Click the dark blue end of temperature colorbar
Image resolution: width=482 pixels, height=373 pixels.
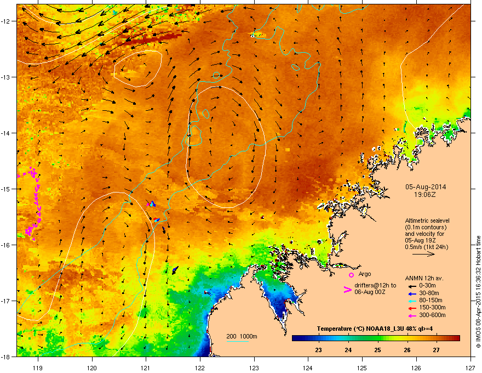coord(295,338)
